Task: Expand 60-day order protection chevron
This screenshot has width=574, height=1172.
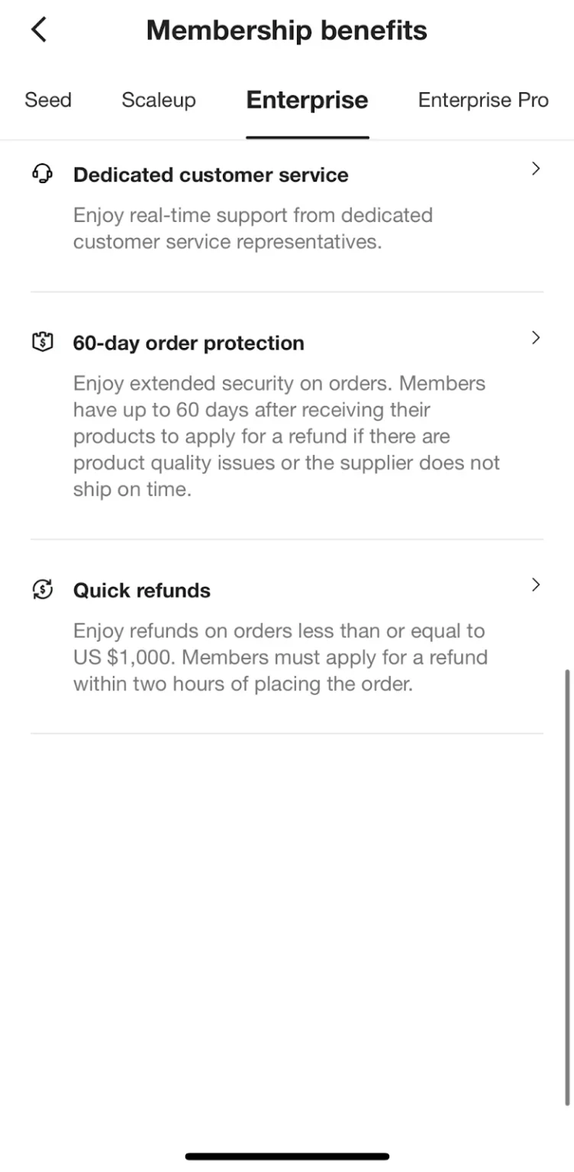Action: click(x=536, y=338)
